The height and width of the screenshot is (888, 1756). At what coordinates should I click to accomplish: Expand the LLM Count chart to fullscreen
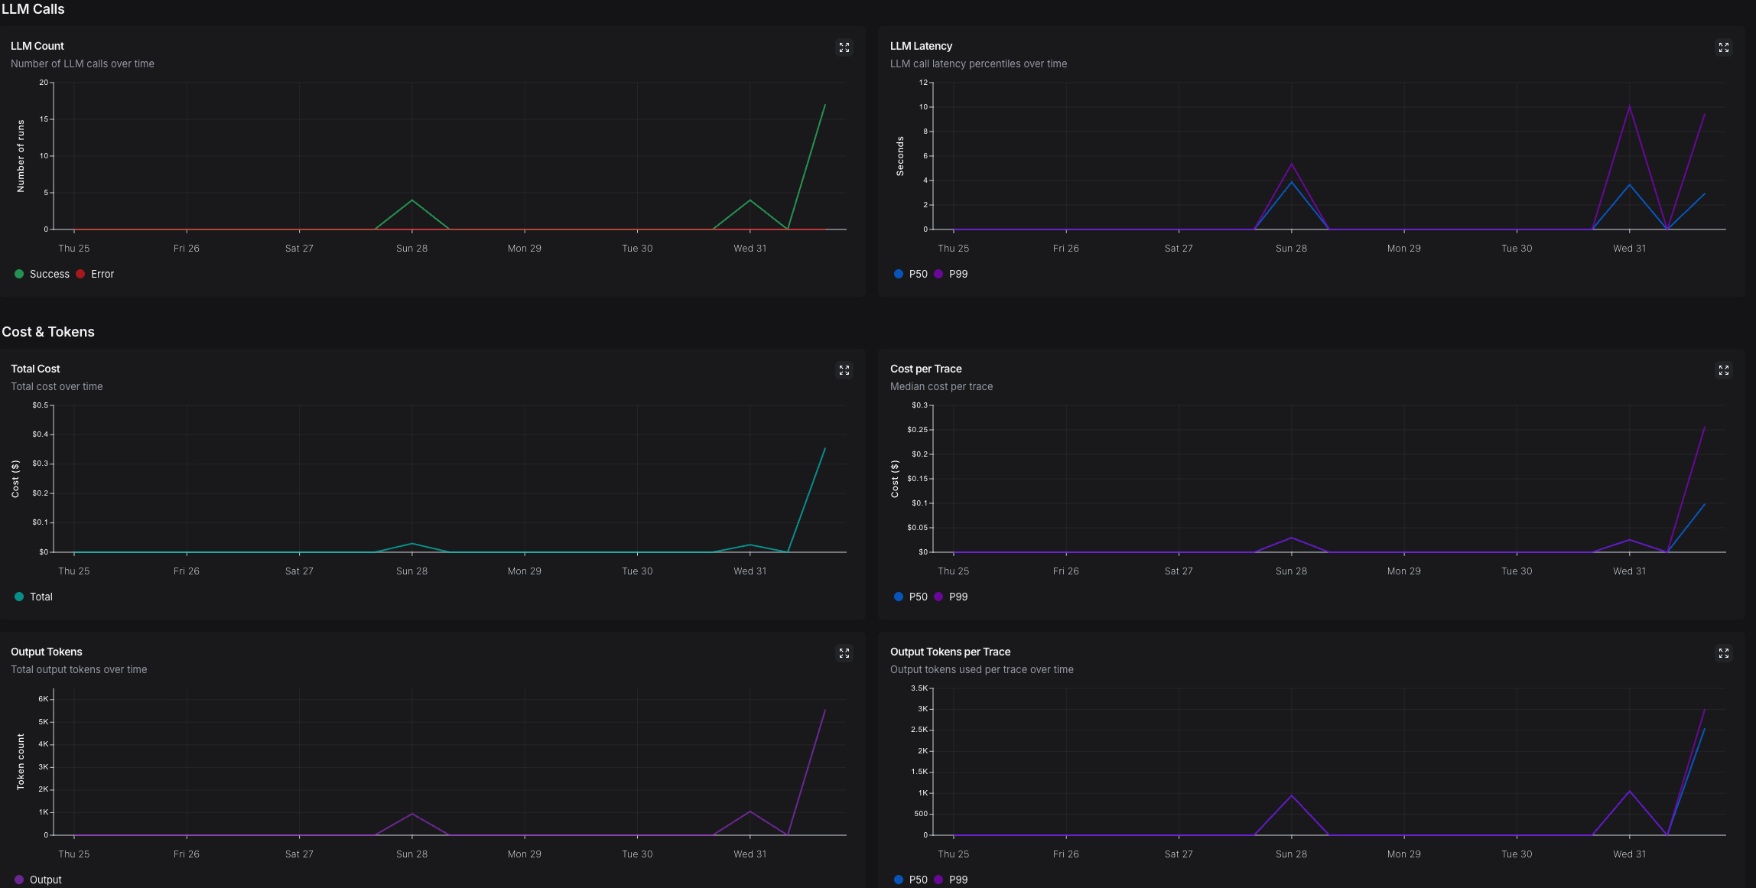tap(844, 47)
